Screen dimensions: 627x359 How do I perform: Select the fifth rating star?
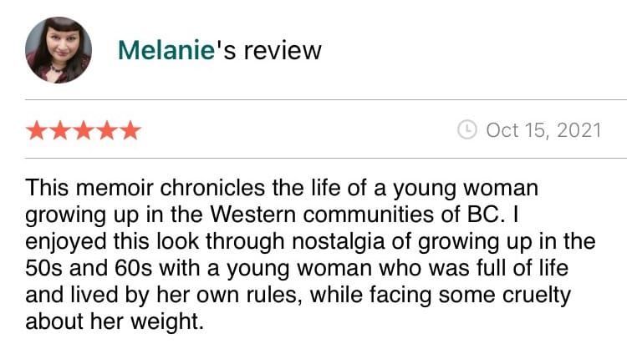[x=130, y=130]
